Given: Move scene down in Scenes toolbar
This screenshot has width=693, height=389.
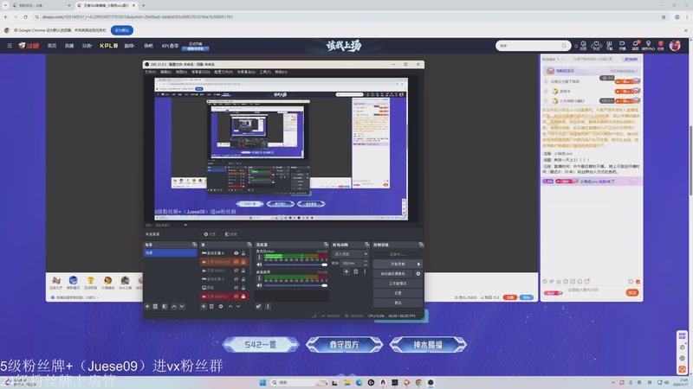Looking at the screenshot, I should click(x=182, y=307).
